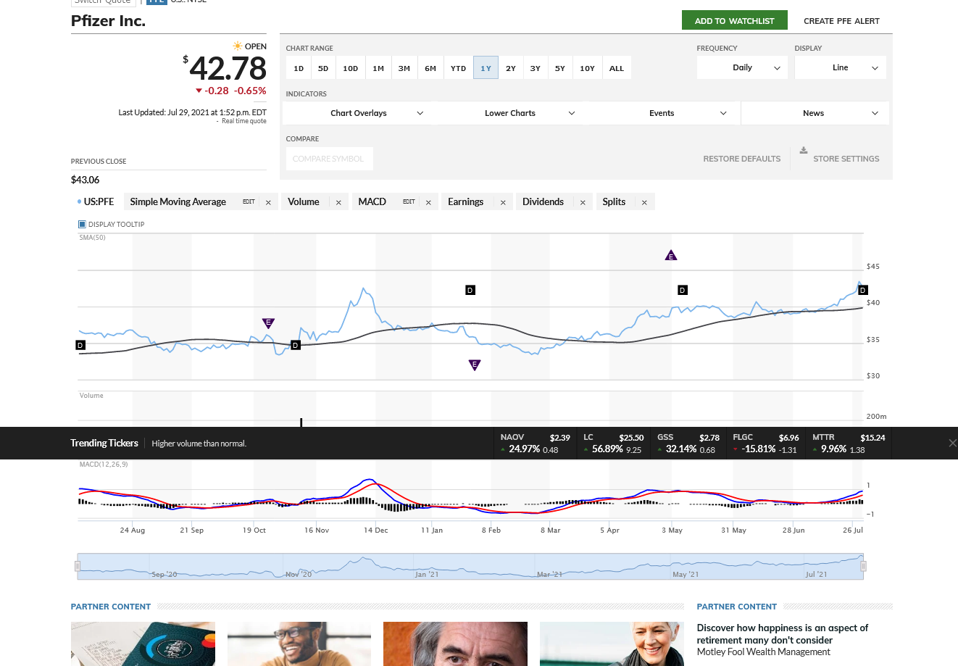The height and width of the screenshot is (666, 958).
Task: Click the dividend D marker near November
Action: [296, 345]
